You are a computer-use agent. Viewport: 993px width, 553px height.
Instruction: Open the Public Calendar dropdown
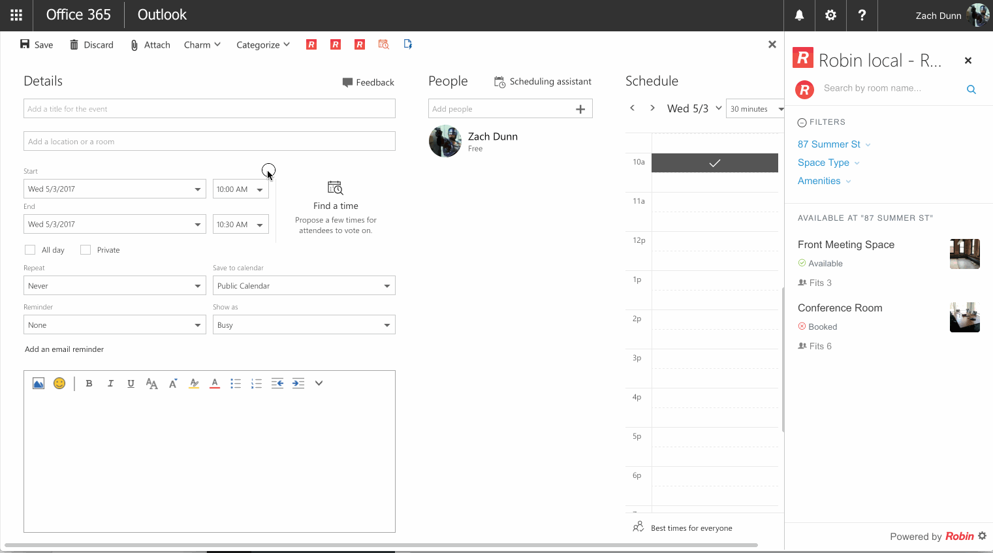pos(304,285)
